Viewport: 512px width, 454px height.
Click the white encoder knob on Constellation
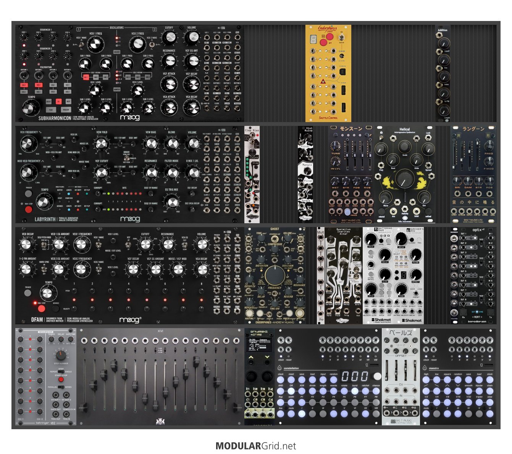tap(377, 376)
